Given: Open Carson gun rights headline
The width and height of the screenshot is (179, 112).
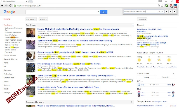Looking at the screenshot, I should (76, 52).
